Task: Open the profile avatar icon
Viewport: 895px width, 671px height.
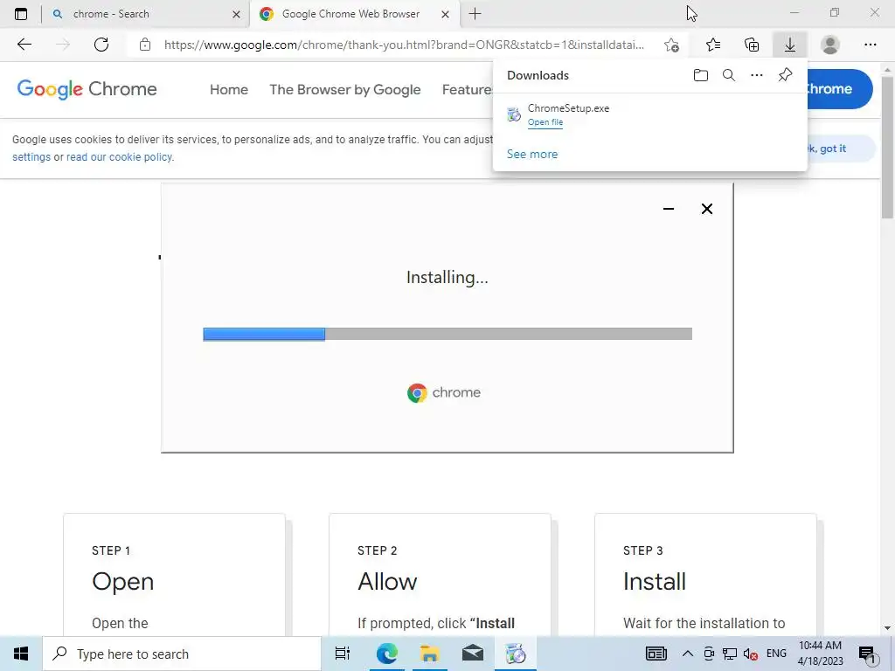Action: pyautogui.click(x=830, y=45)
